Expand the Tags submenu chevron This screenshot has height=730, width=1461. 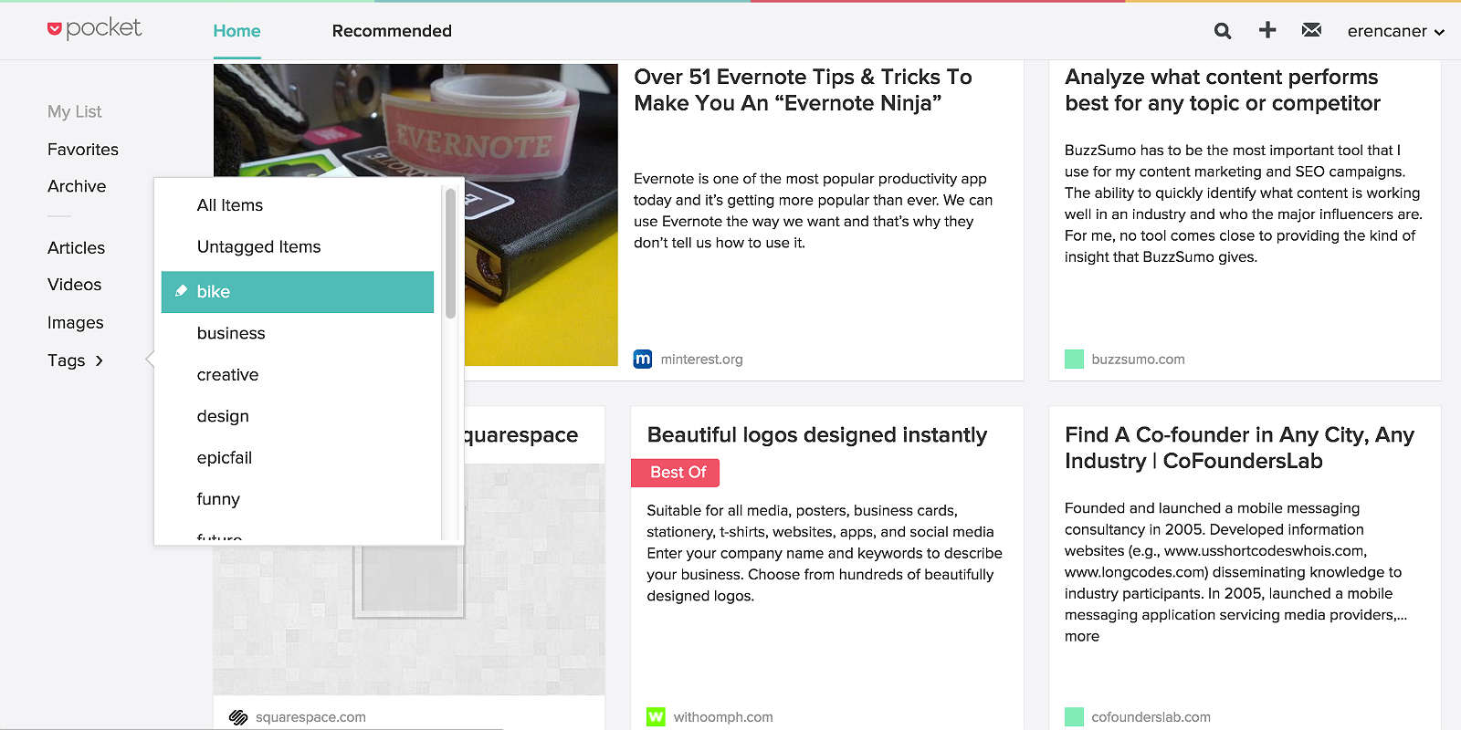point(100,360)
